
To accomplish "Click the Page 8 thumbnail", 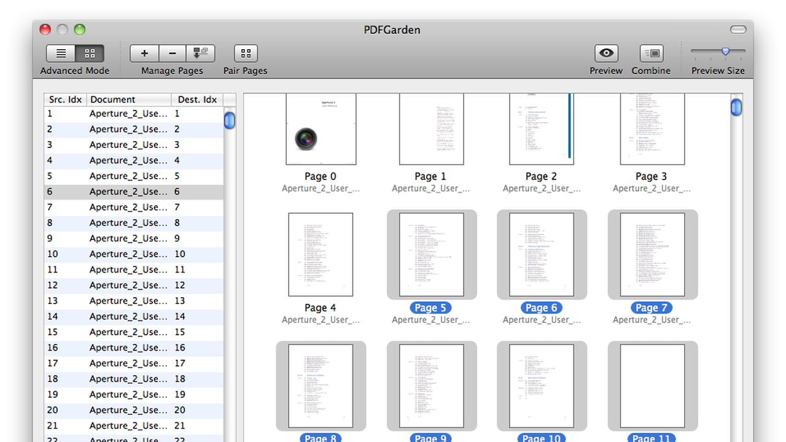I will pos(321,386).
